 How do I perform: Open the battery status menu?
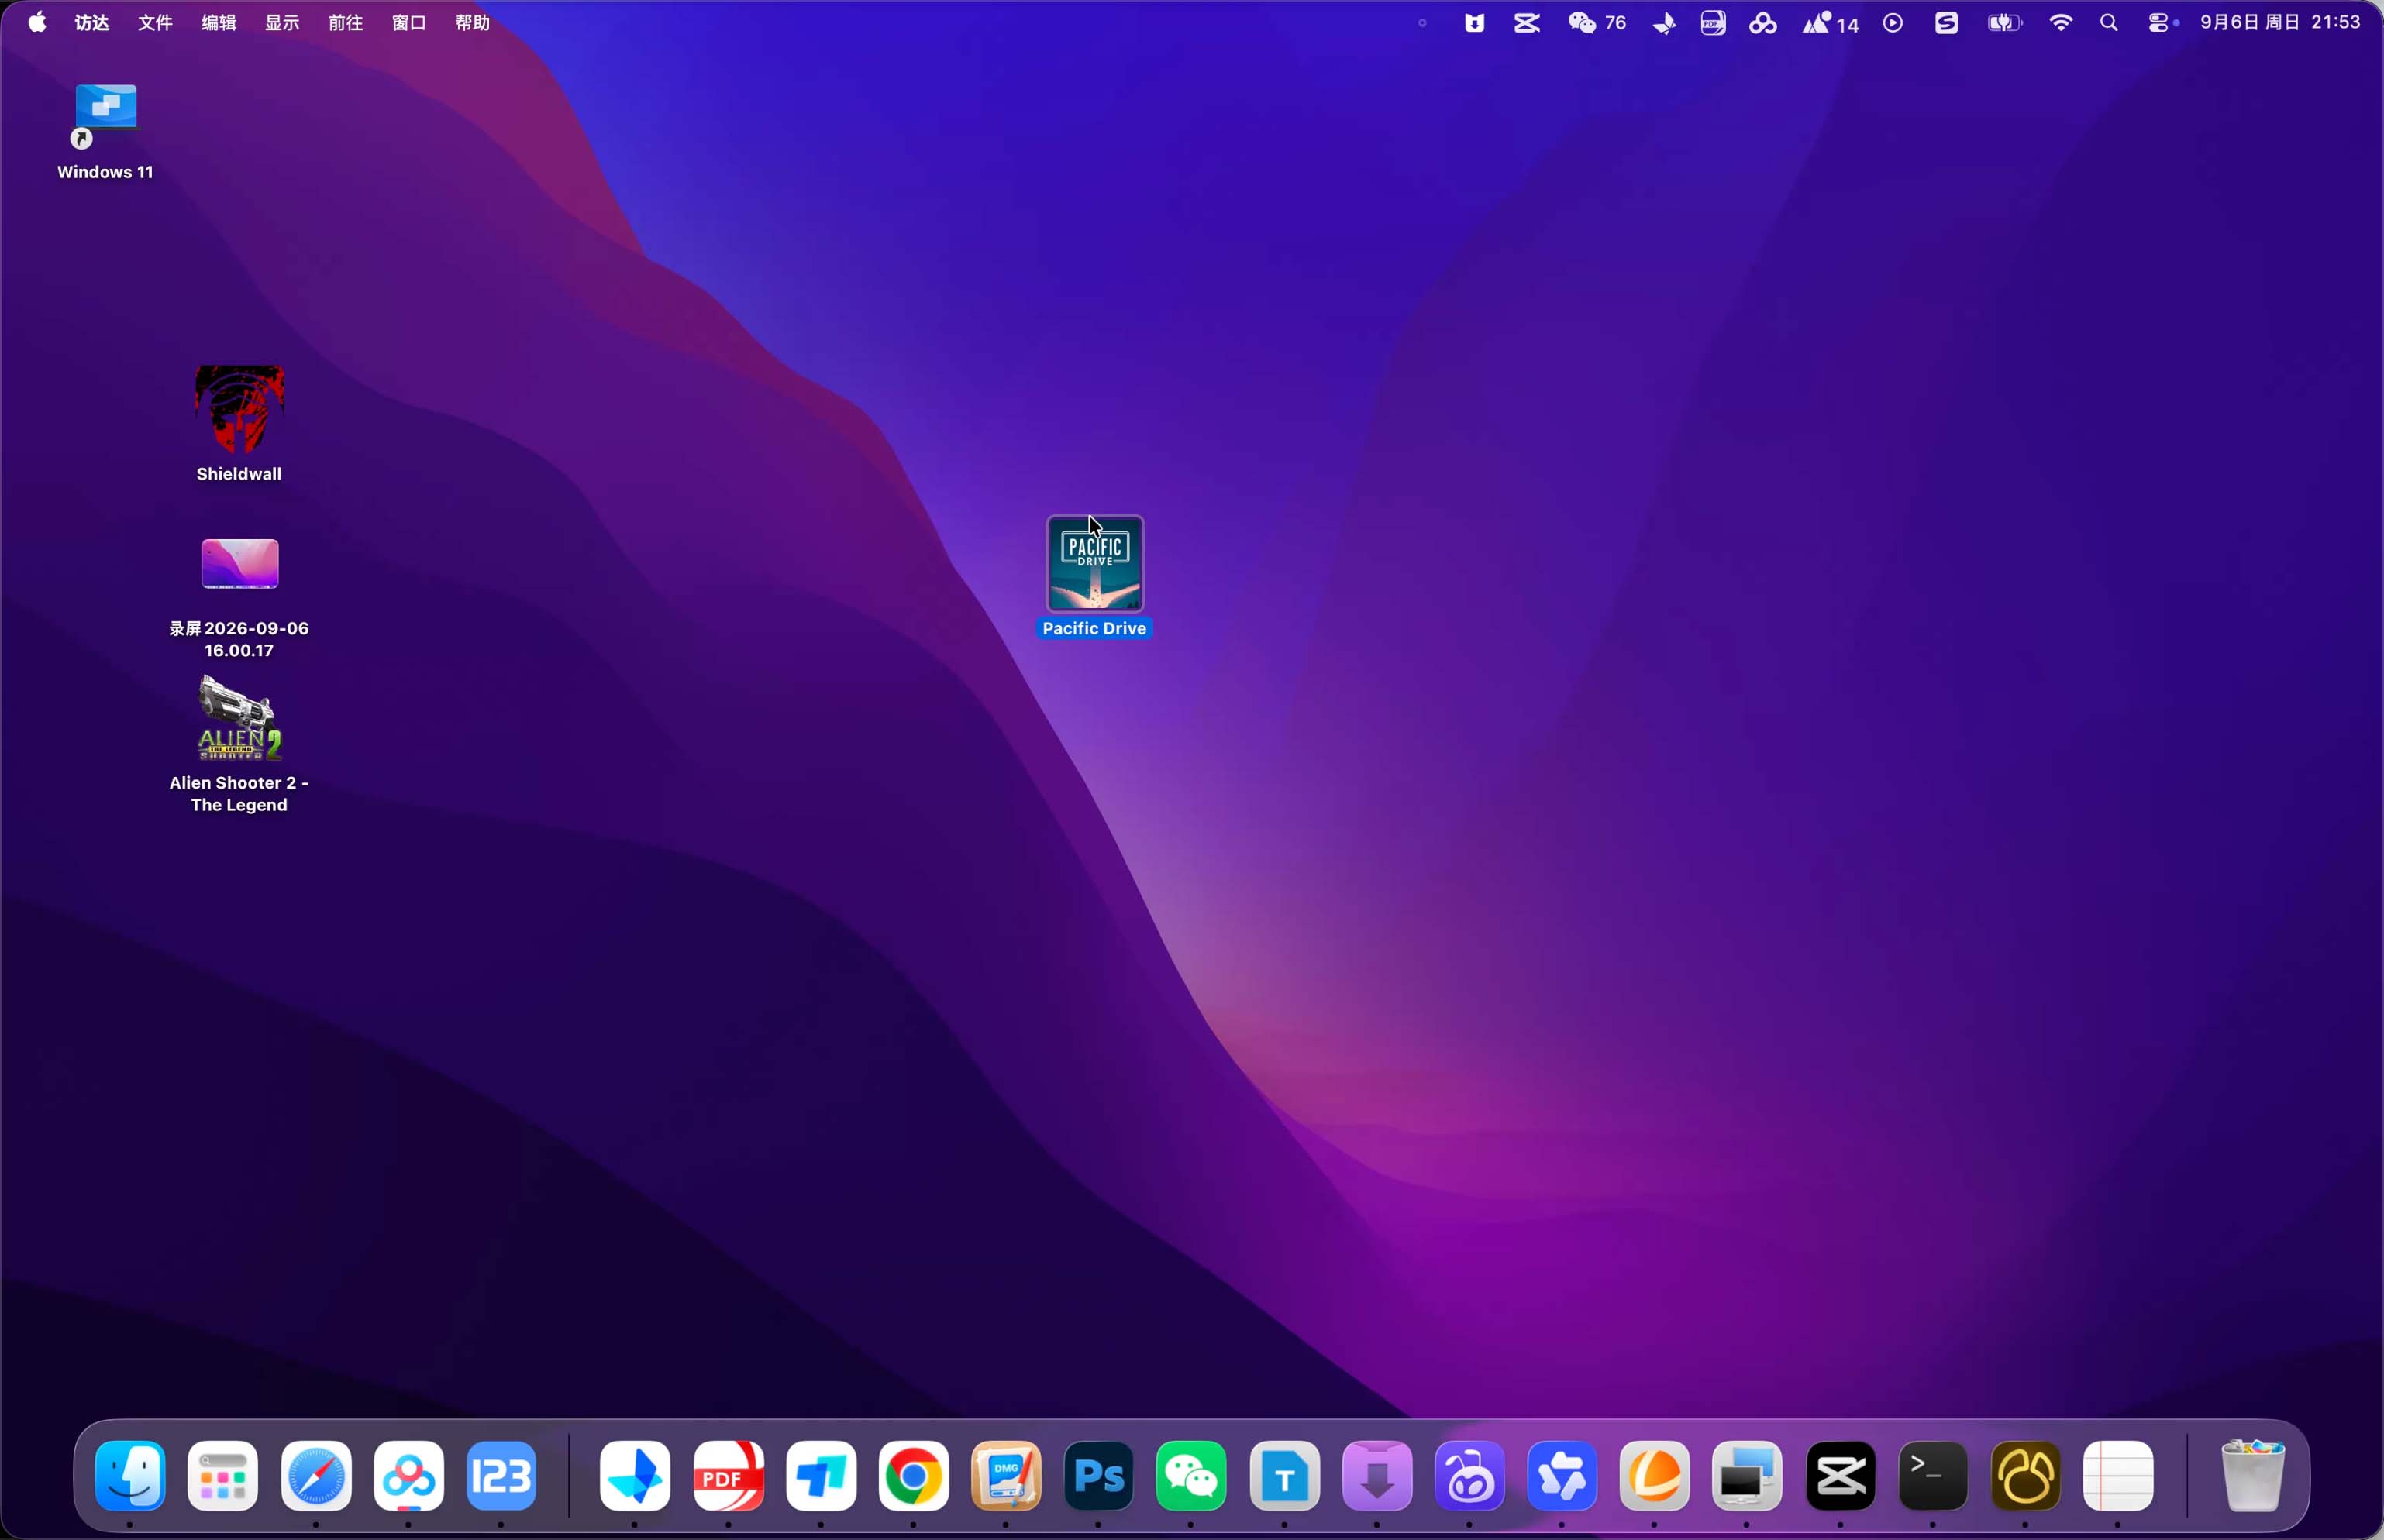point(2005,23)
